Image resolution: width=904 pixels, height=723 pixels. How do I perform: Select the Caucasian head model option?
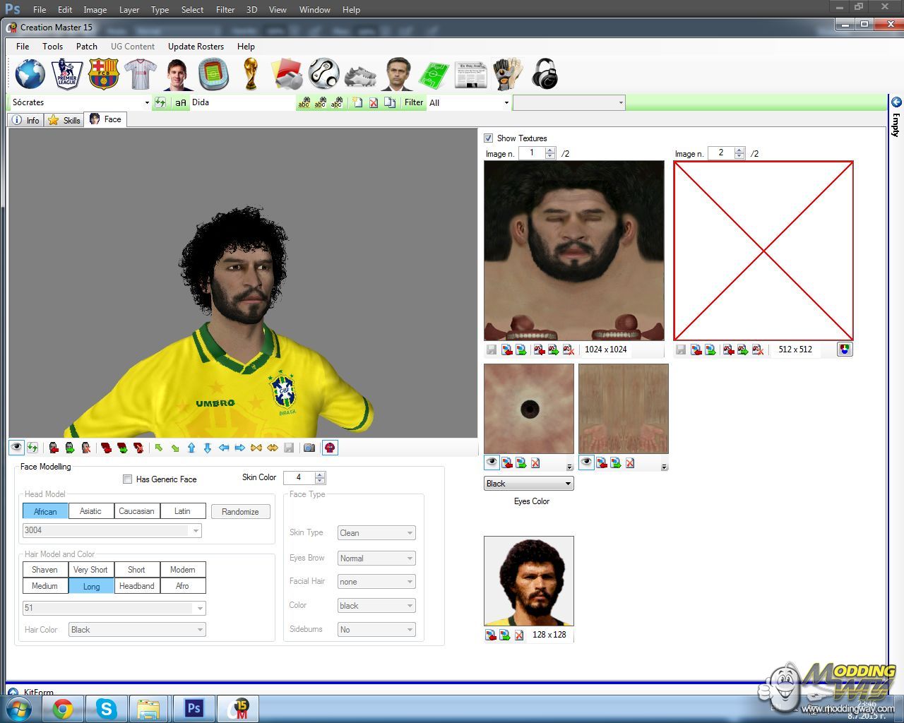click(x=136, y=511)
